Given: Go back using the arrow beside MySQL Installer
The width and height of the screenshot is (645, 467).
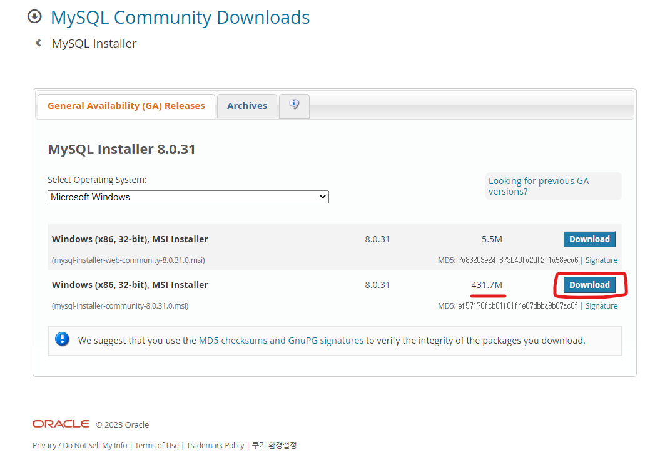Looking at the screenshot, I should [x=38, y=43].
